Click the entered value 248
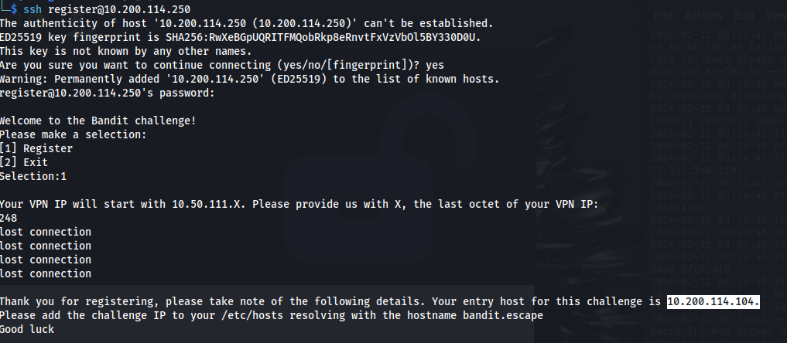The image size is (787, 343). [x=9, y=219]
